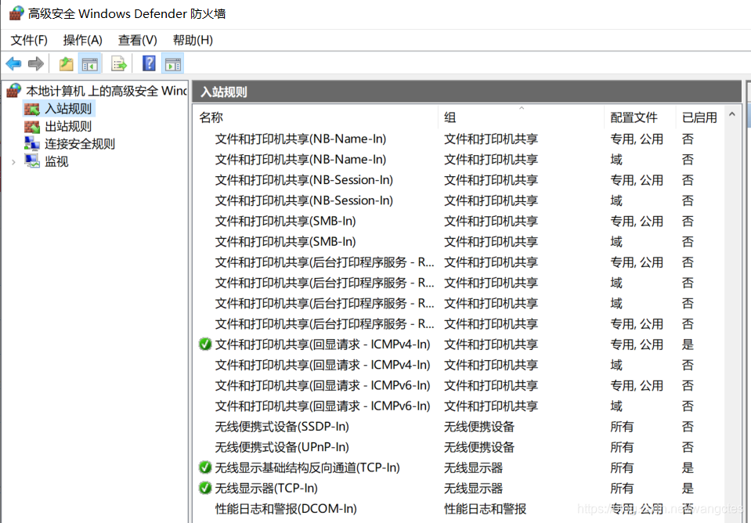
Task: Sort by the 已启用 column header
Action: (x=700, y=117)
